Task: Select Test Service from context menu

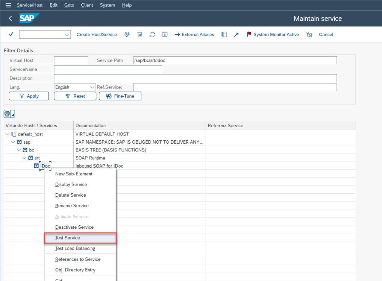Action: [68, 238]
